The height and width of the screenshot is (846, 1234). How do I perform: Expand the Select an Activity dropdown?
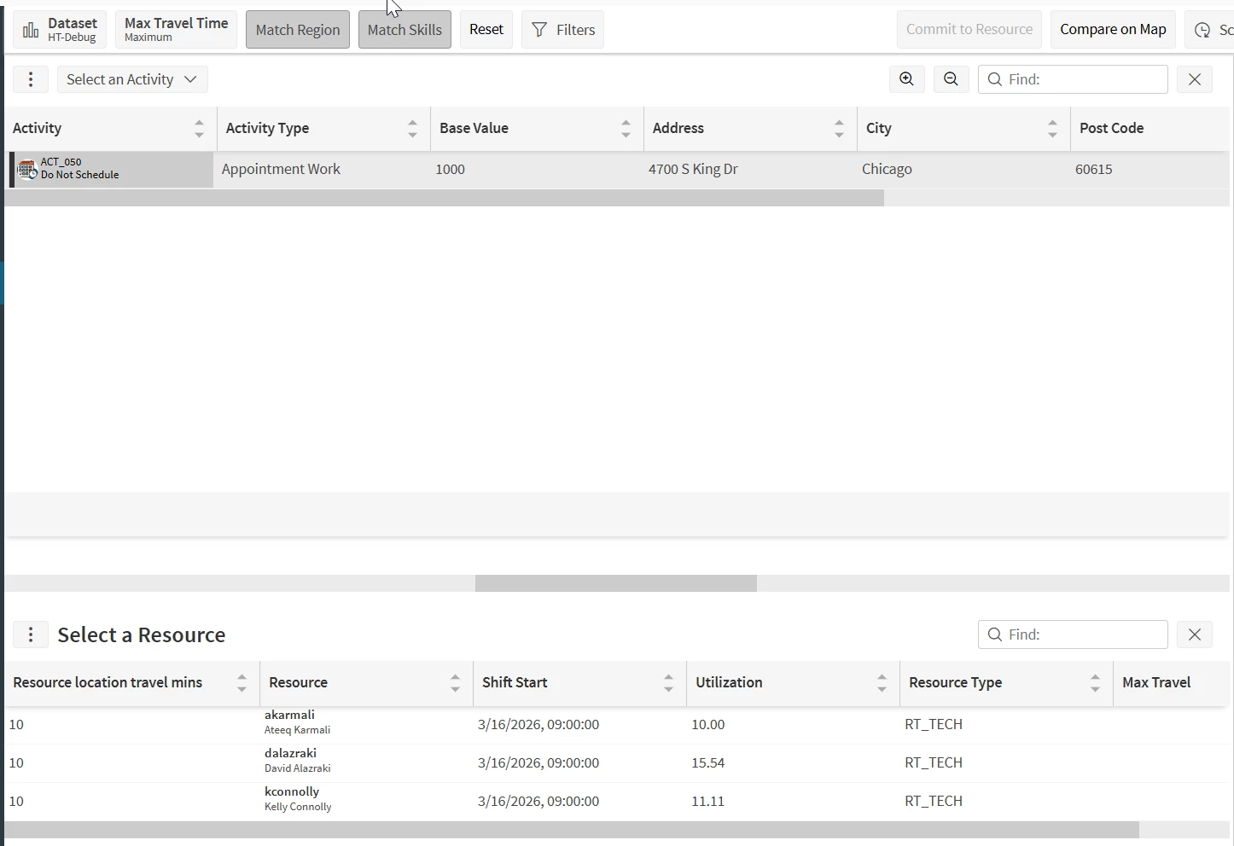(x=132, y=79)
